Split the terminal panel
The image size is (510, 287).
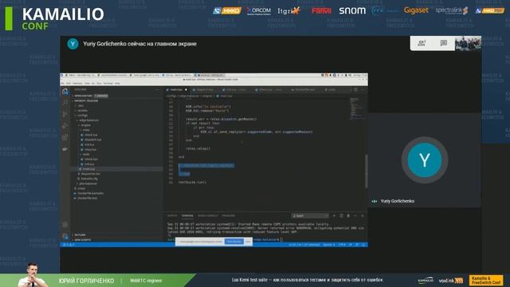[341, 216]
